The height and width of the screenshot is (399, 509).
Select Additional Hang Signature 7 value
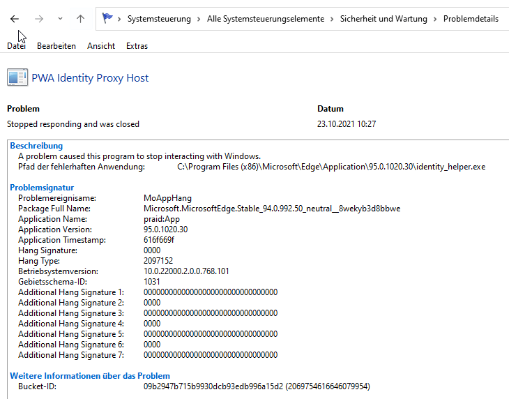click(211, 355)
